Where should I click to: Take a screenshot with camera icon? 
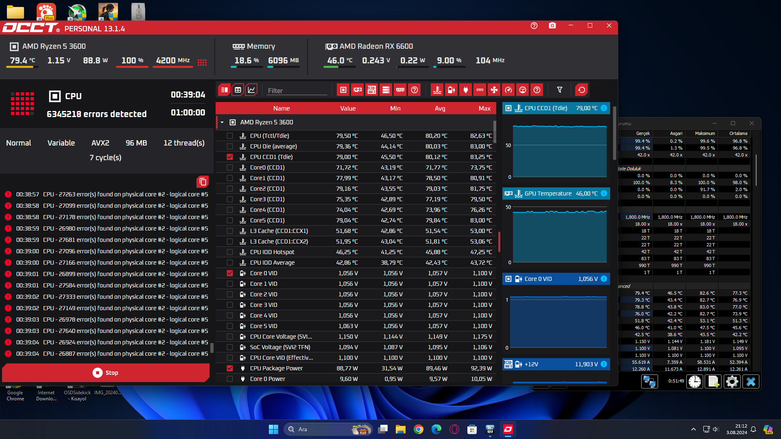click(x=552, y=26)
